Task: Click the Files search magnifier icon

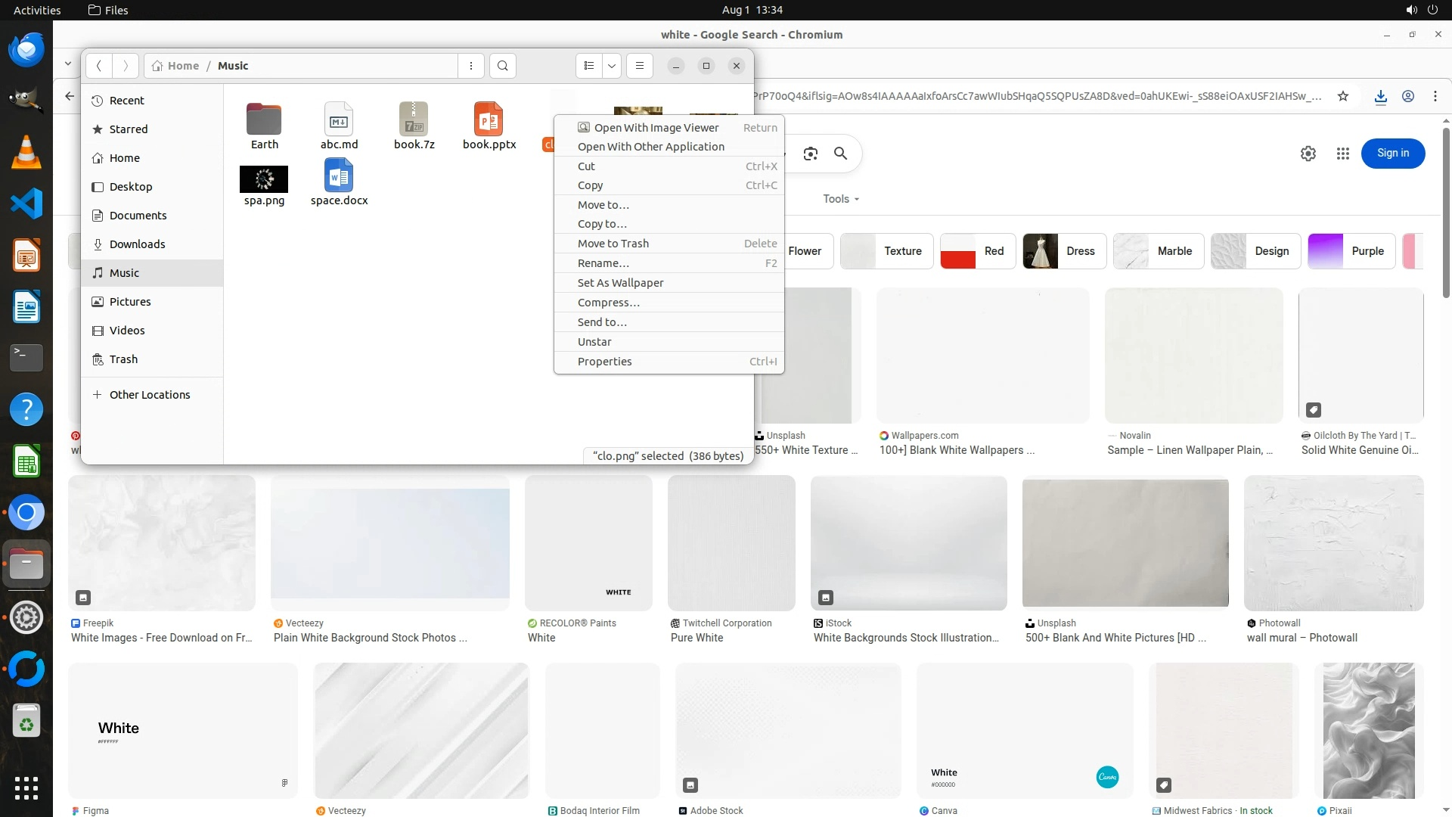Action: point(503,66)
